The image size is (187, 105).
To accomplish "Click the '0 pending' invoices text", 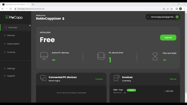I will 126,81.
